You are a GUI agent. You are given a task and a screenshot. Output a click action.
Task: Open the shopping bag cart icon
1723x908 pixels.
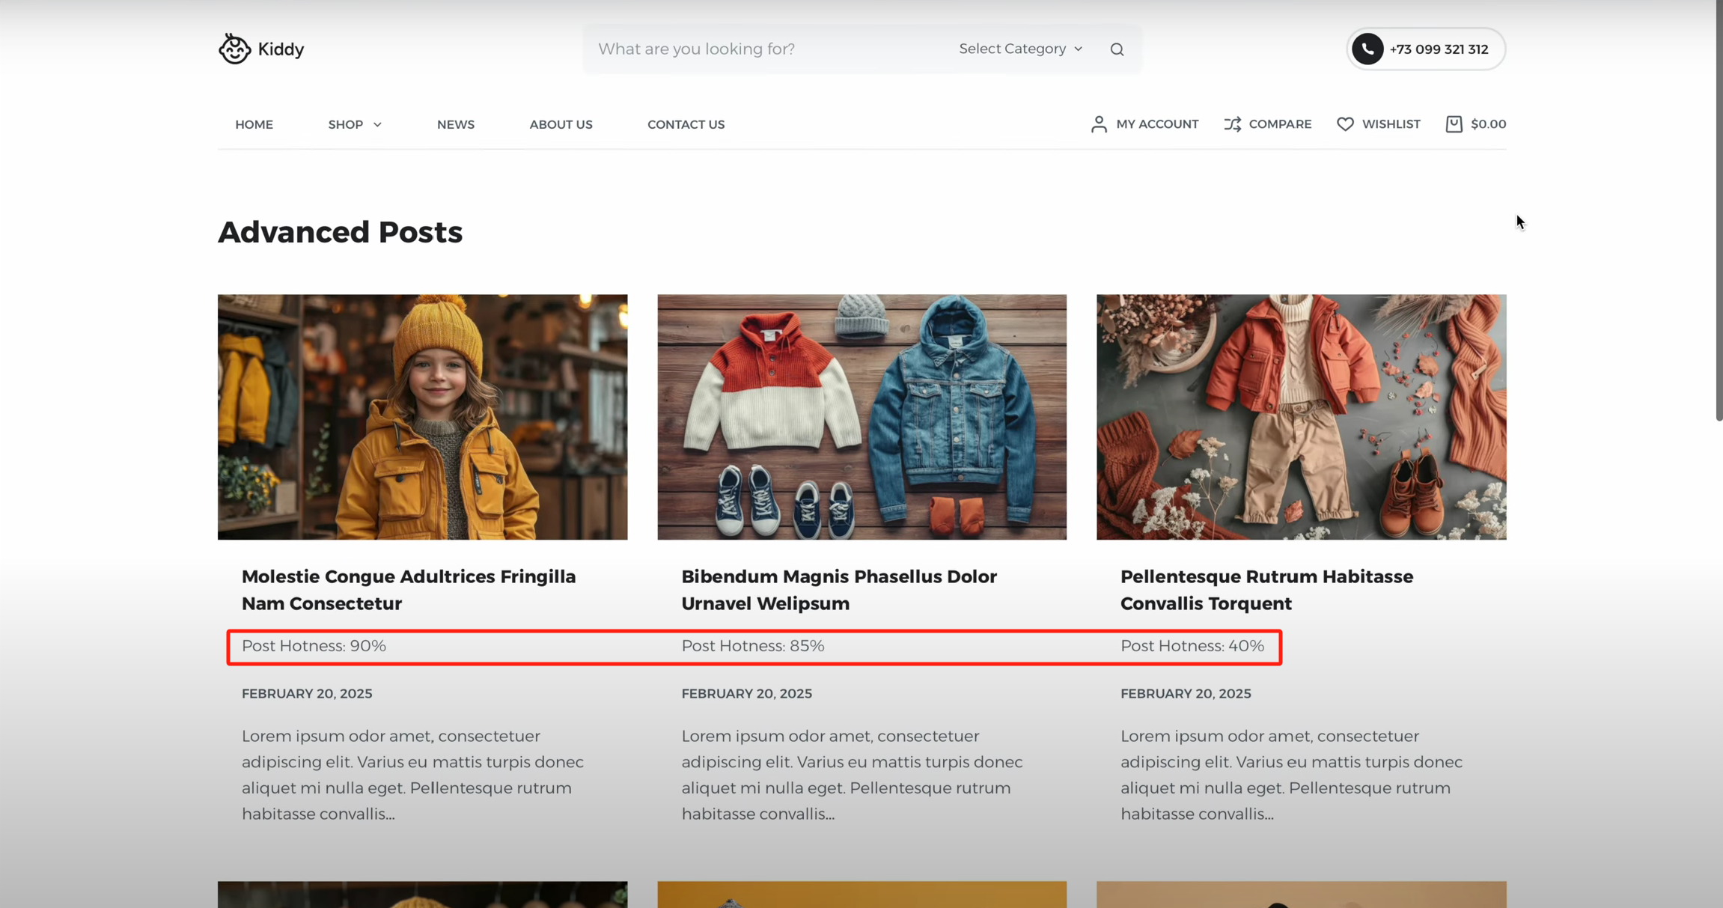(x=1454, y=124)
